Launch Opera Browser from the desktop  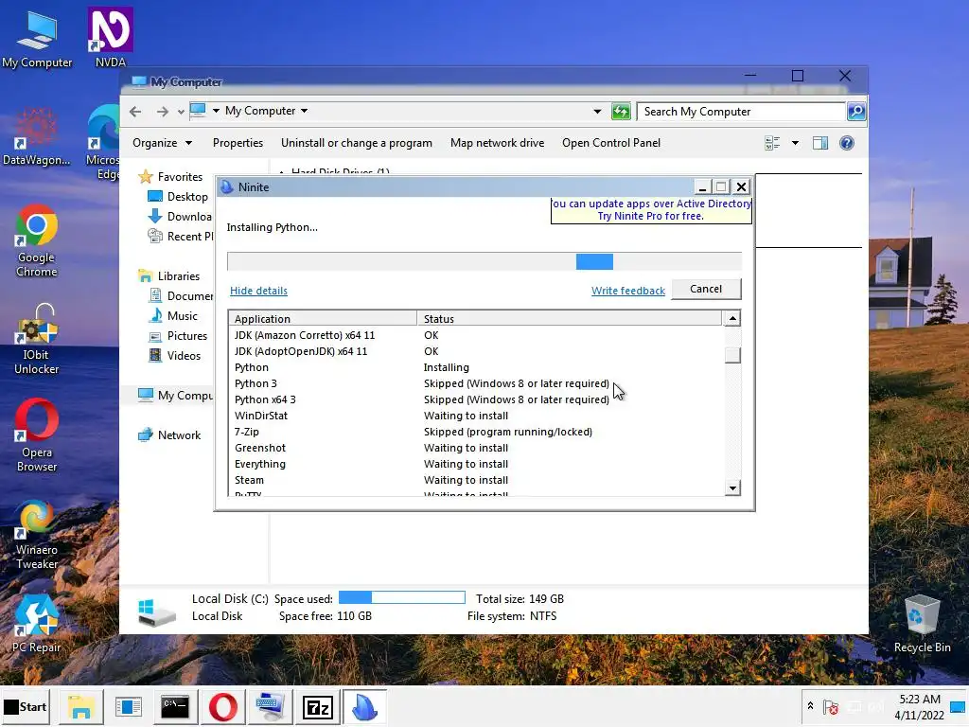pos(37,435)
